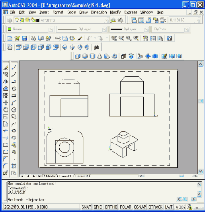Select the Cone solid tool

100,56
